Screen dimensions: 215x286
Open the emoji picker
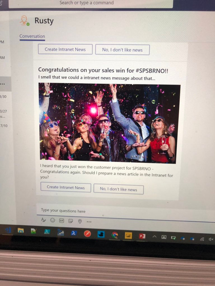point(52,220)
